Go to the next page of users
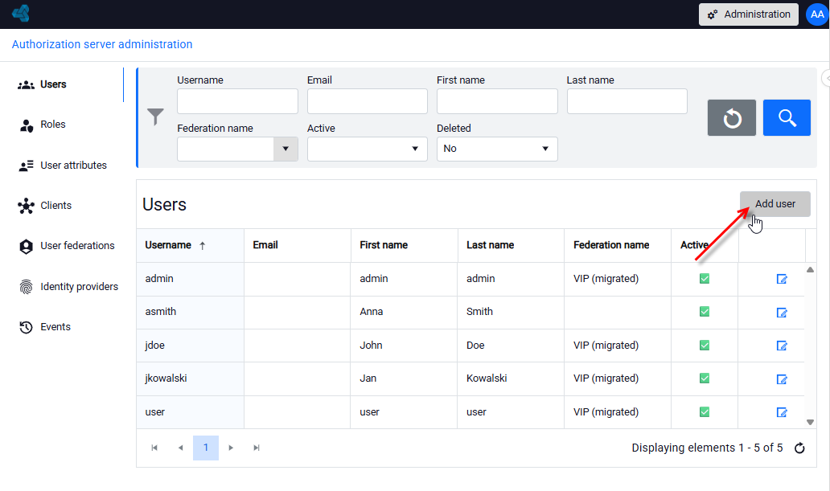Viewport: 830px width, 491px height. tap(231, 448)
